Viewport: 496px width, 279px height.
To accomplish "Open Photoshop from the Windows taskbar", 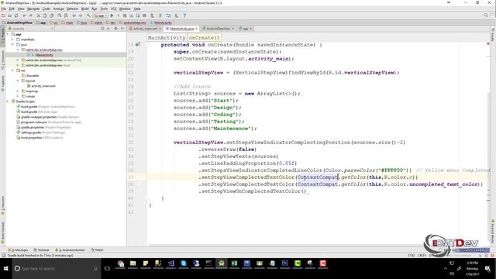I will coord(284,263).
